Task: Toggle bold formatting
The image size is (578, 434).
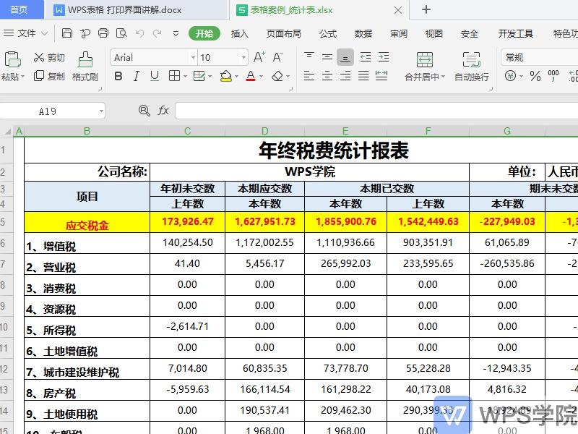Action: coord(118,75)
